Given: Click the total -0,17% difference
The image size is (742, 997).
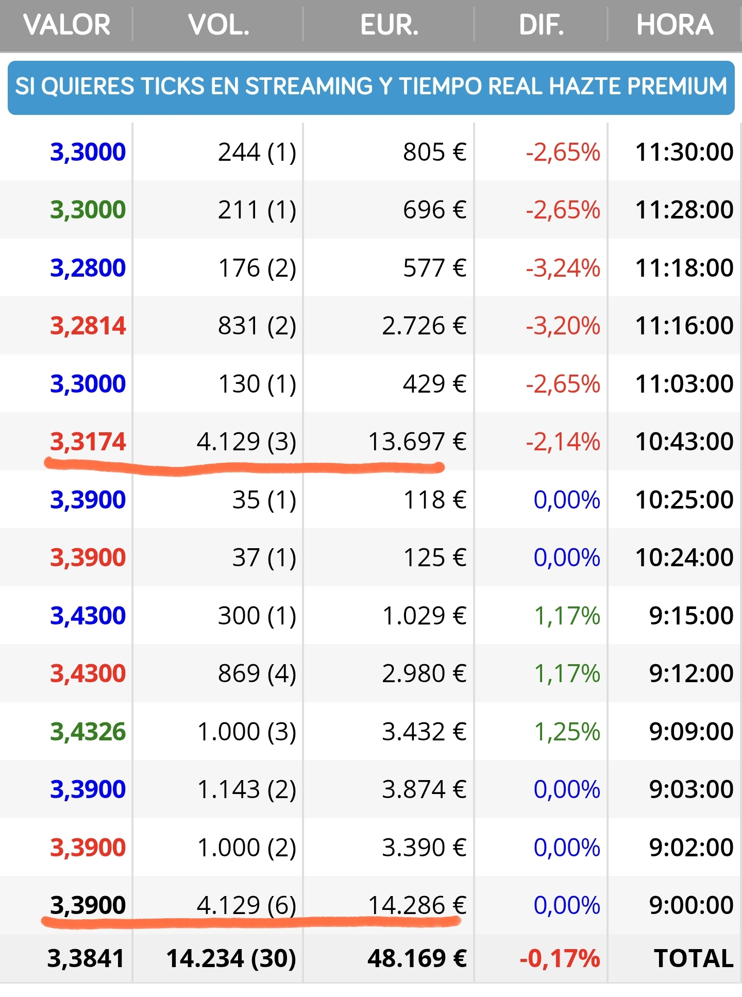Looking at the screenshot, I should click(560, 959).
